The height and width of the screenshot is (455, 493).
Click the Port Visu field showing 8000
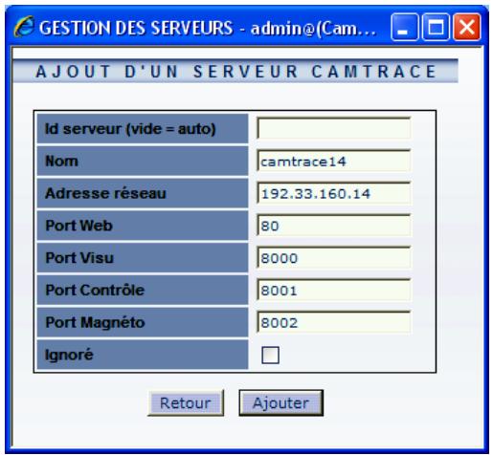point(334,258)
